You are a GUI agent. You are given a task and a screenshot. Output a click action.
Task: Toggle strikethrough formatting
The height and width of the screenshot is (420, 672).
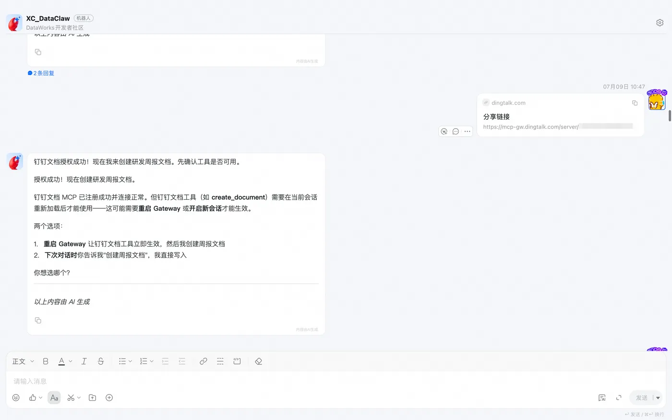tap(101, 361)
